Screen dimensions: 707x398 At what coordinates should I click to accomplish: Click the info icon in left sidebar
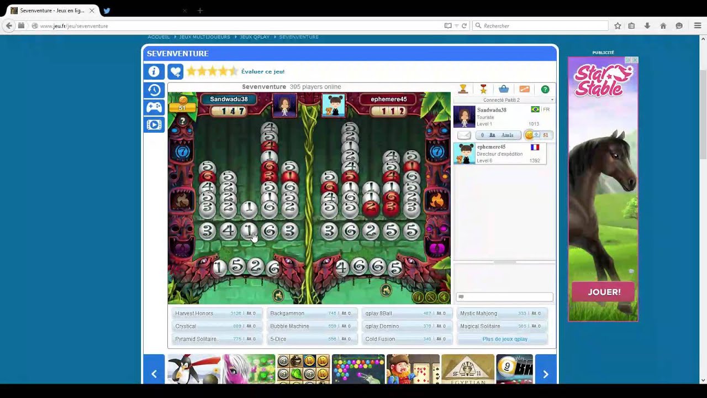point(154,71)
